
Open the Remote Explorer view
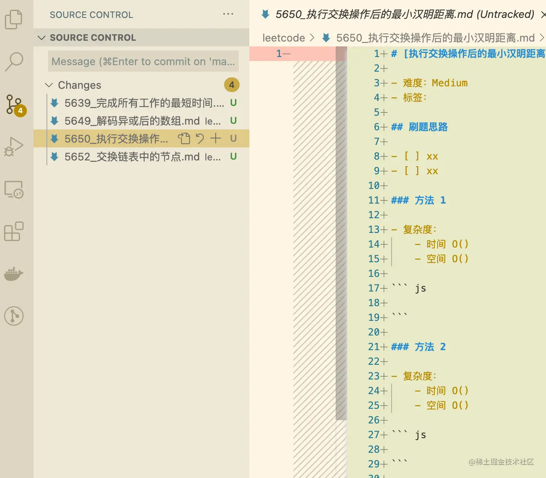pos(14,189)
